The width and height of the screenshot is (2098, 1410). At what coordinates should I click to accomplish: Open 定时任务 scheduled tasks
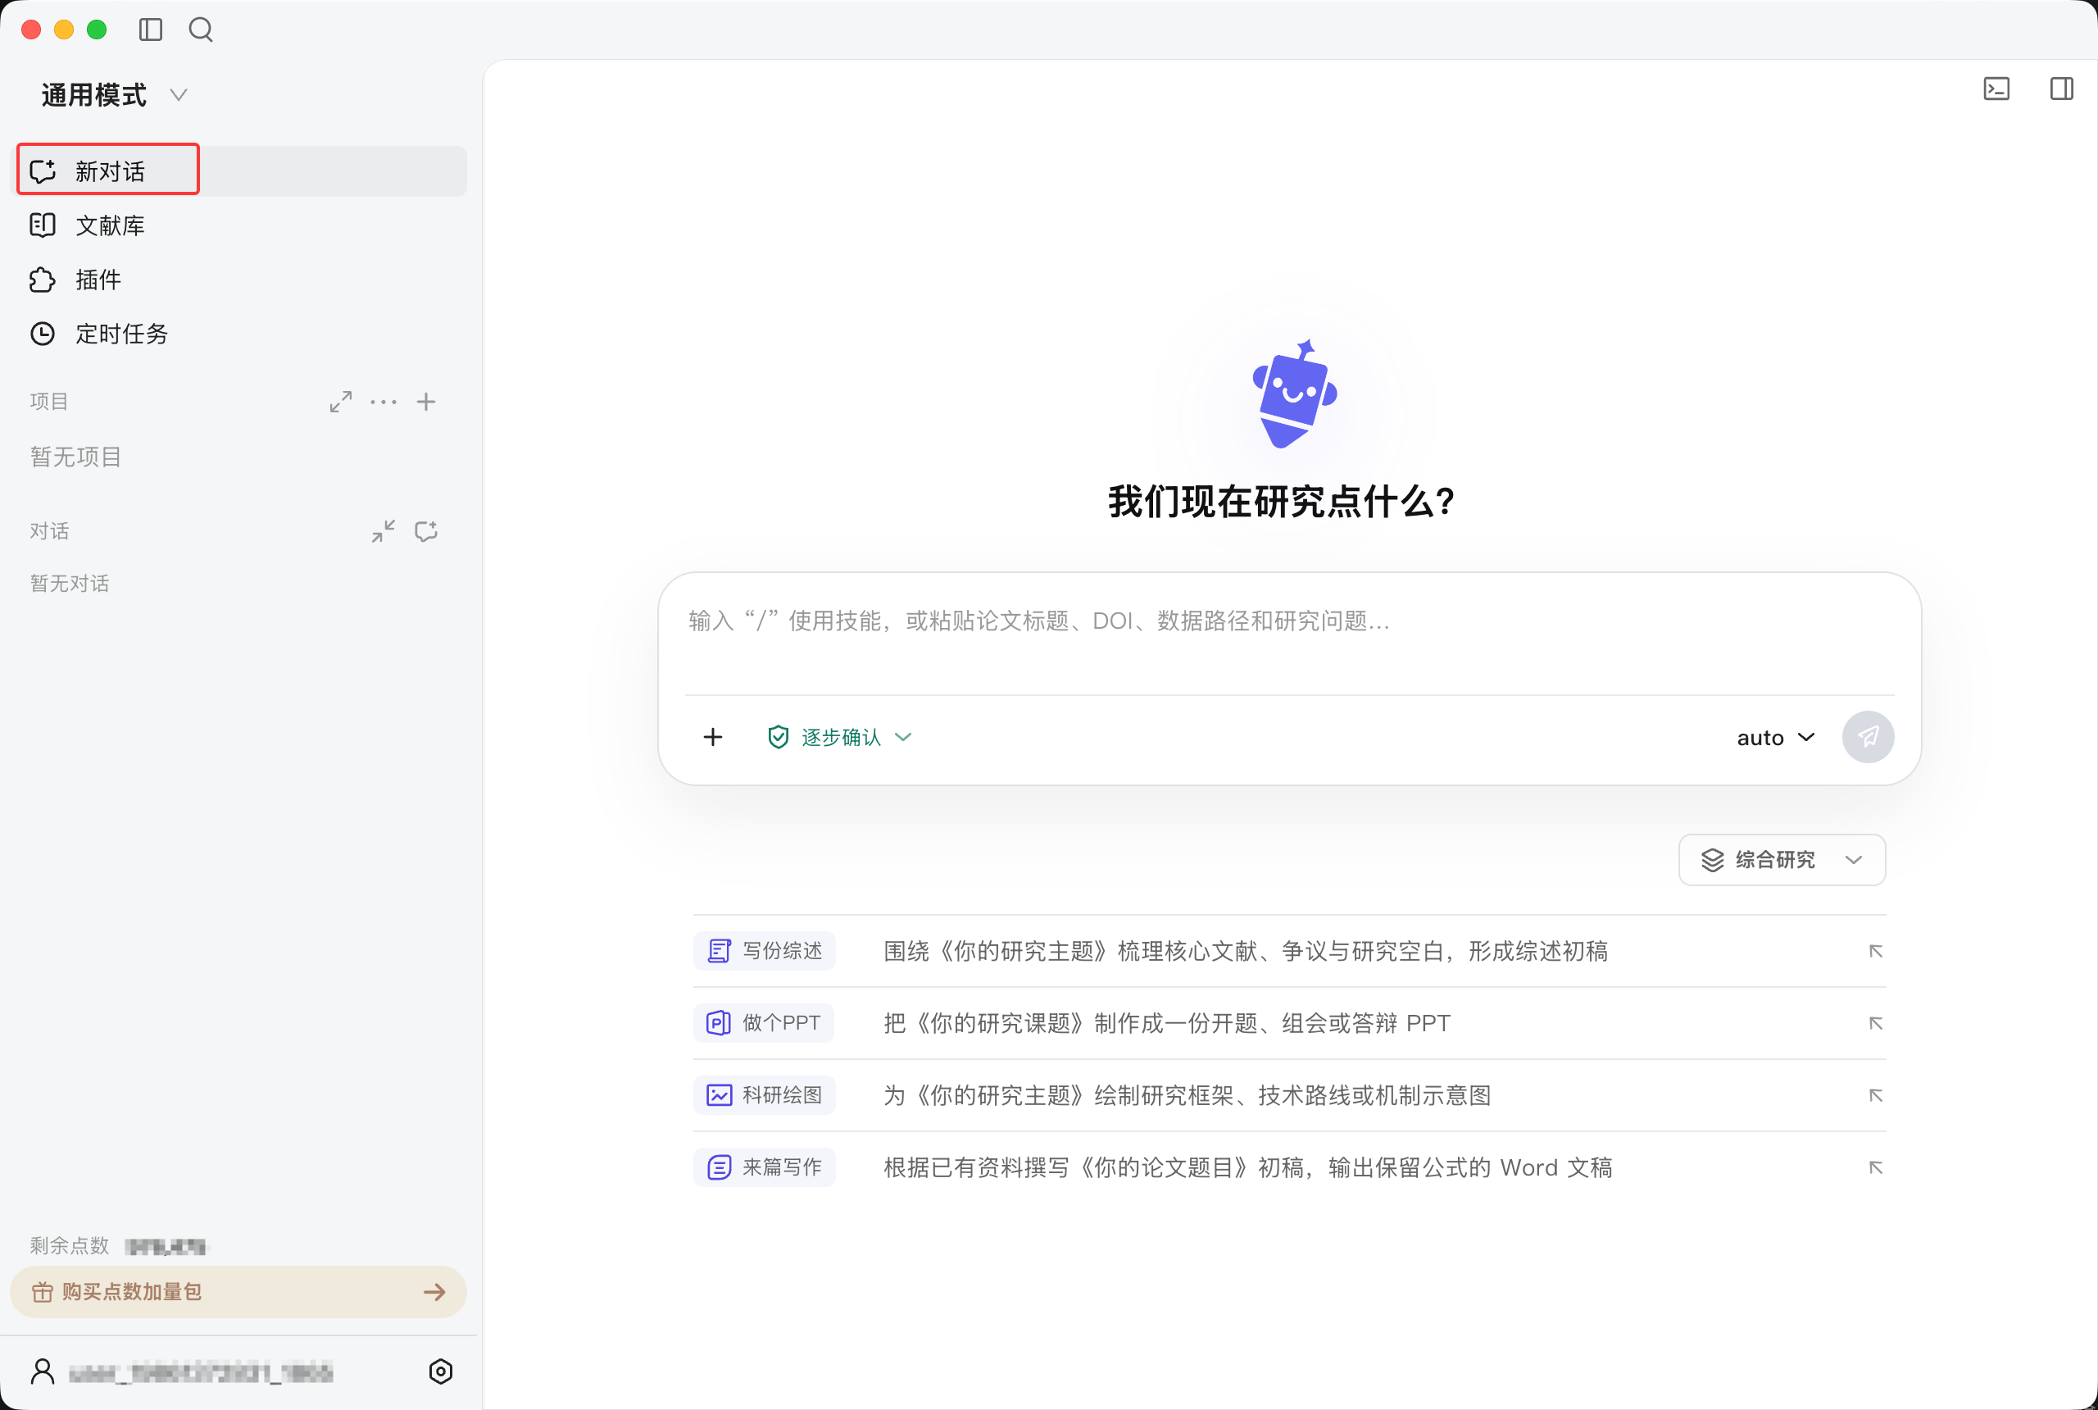pos(238,334)
